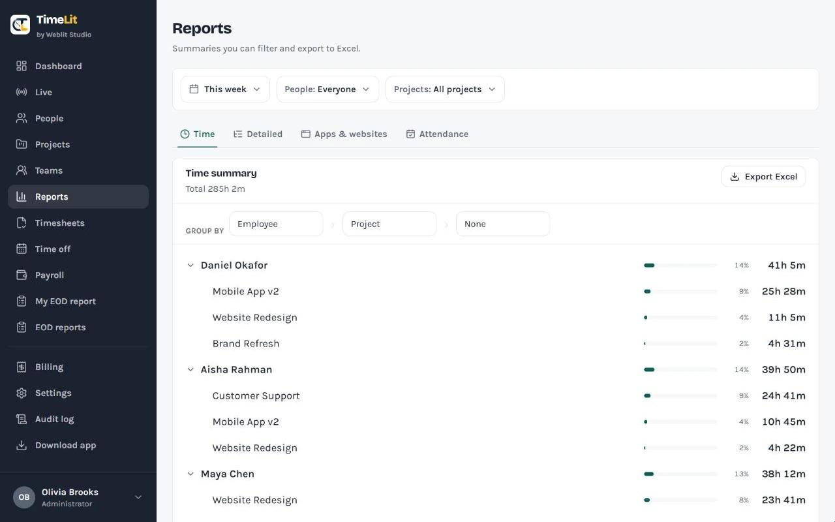The height and width of the screenshot is (522, 835).
Task: Click the Projects sidebar icon
Action: pyautogui.click(x=22, y=144)
